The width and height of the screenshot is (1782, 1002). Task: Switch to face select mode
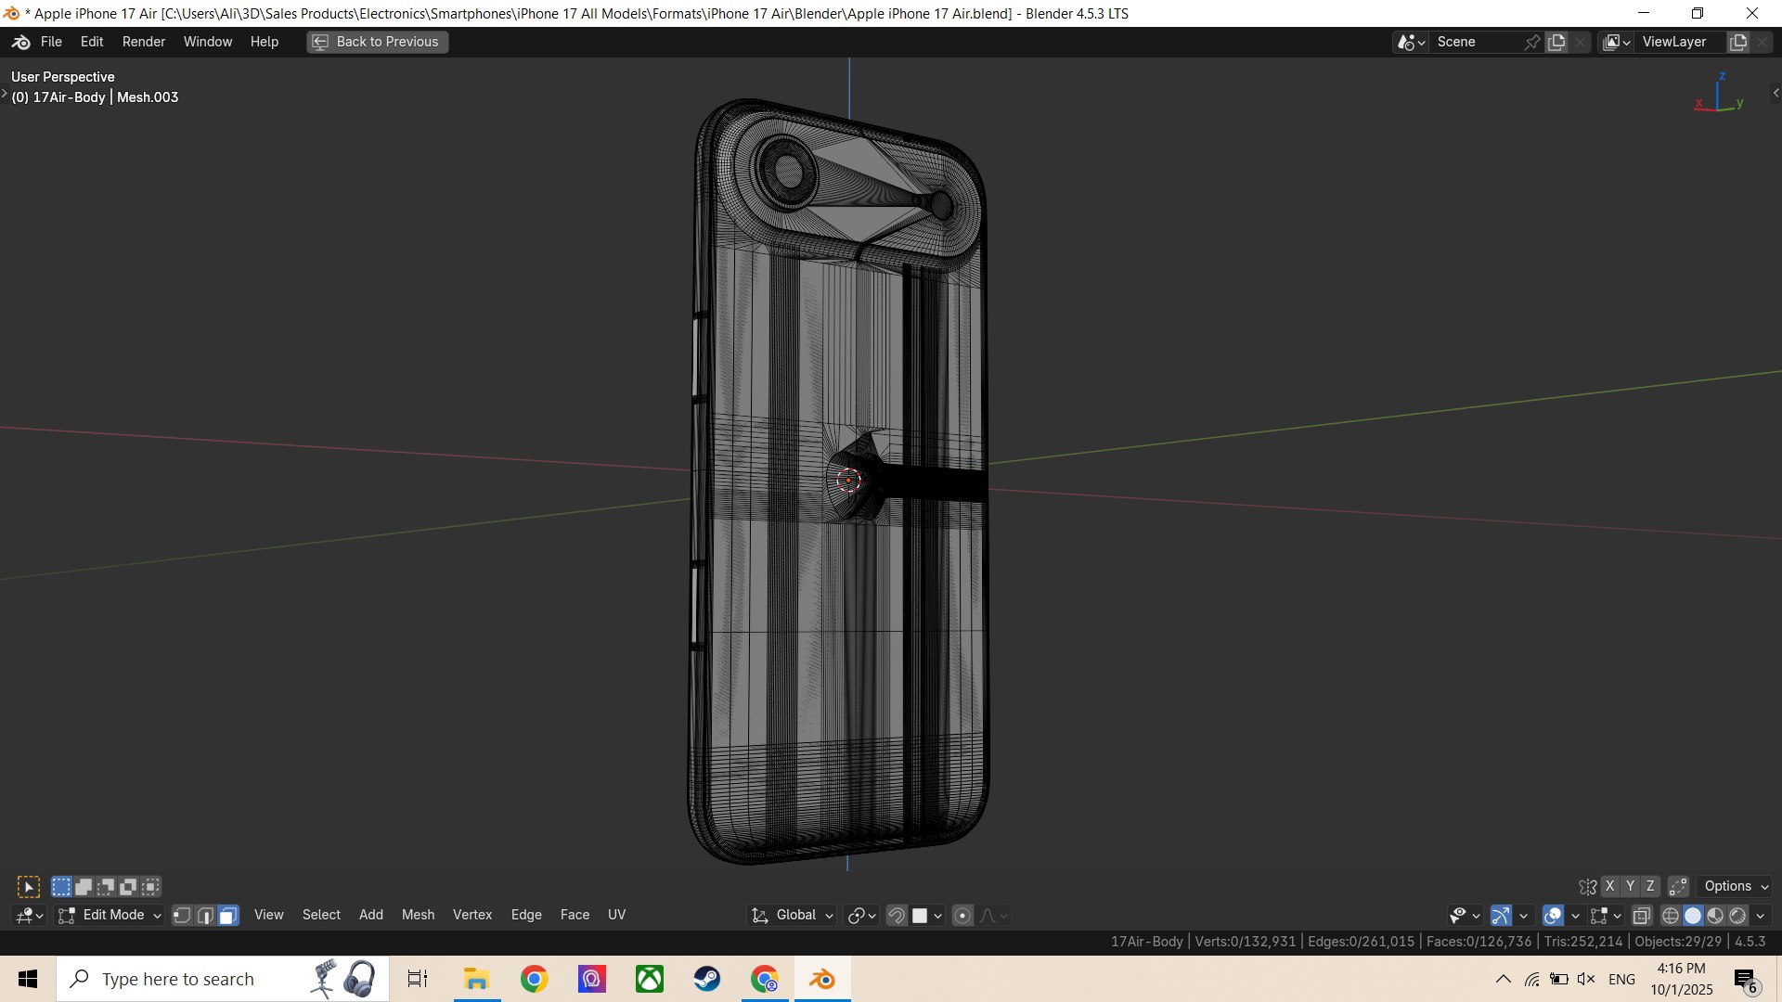coord(228,916)
